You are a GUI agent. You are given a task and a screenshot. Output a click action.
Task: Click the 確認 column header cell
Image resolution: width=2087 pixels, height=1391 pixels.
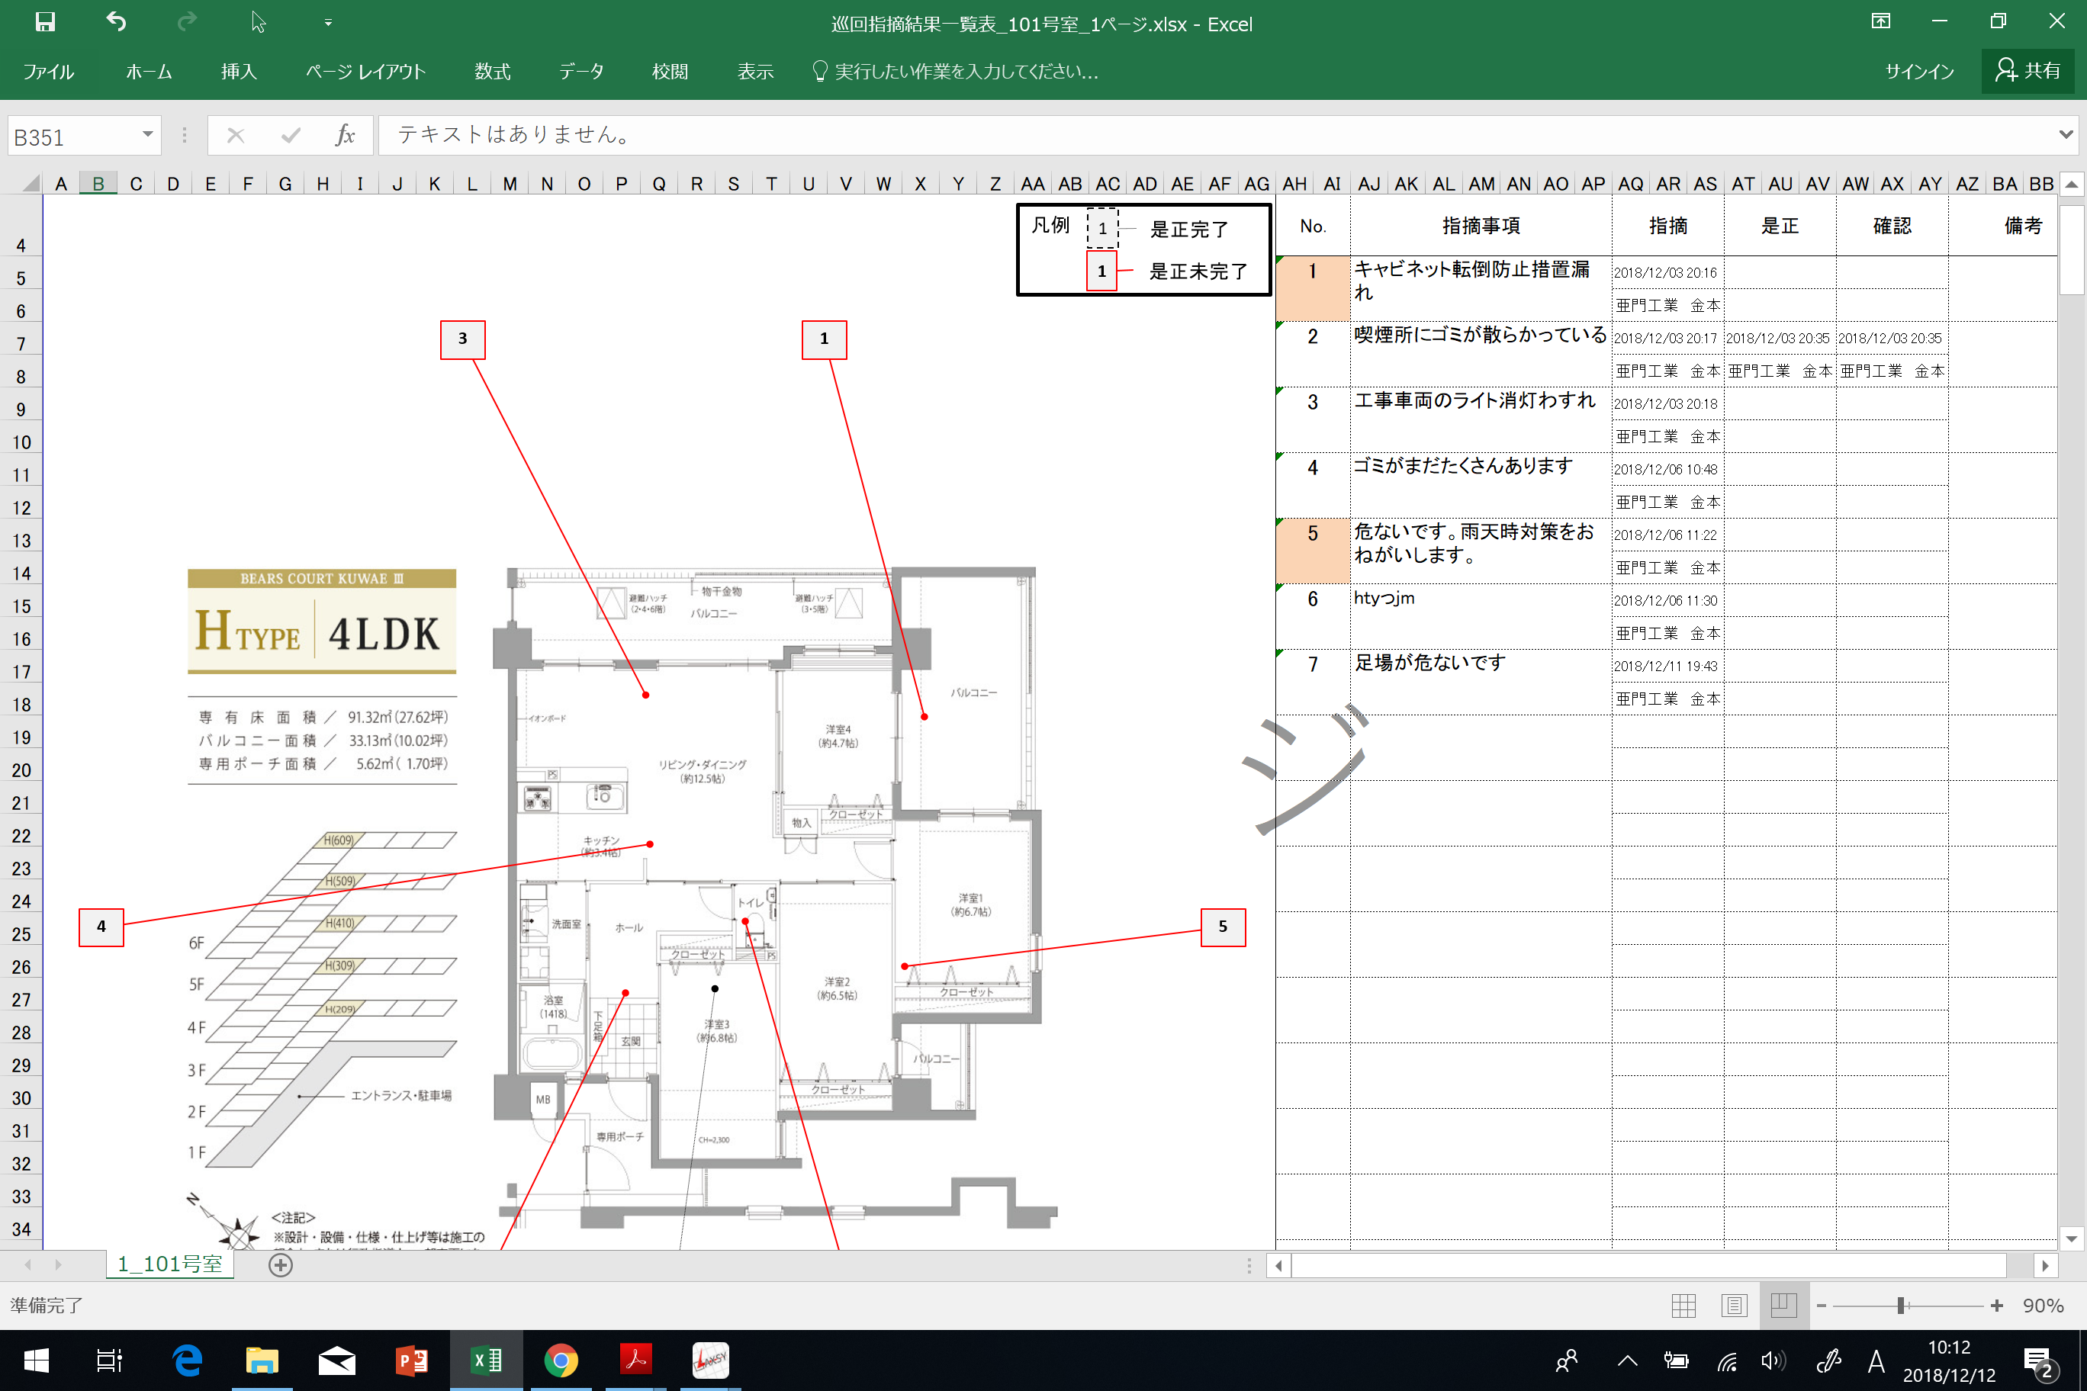[x=1892, y=226]
